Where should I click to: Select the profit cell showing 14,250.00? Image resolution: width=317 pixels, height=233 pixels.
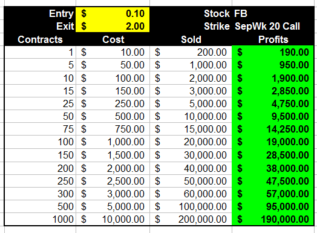[273, 129]
